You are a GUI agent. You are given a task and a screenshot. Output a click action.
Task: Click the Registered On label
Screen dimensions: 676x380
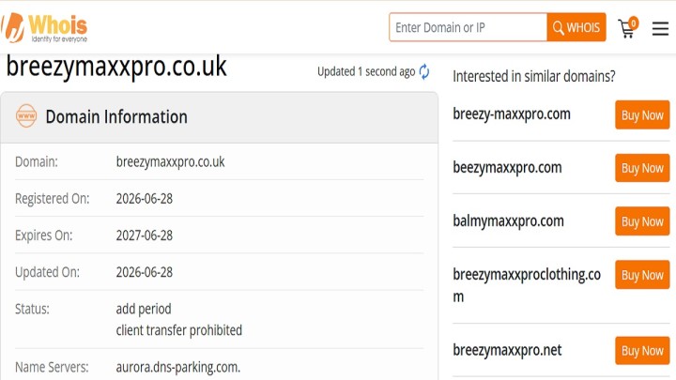53,199
